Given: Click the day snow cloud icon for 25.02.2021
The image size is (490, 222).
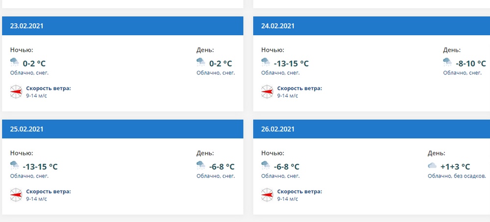Looking at the screenshot, I should pos(201,166).
